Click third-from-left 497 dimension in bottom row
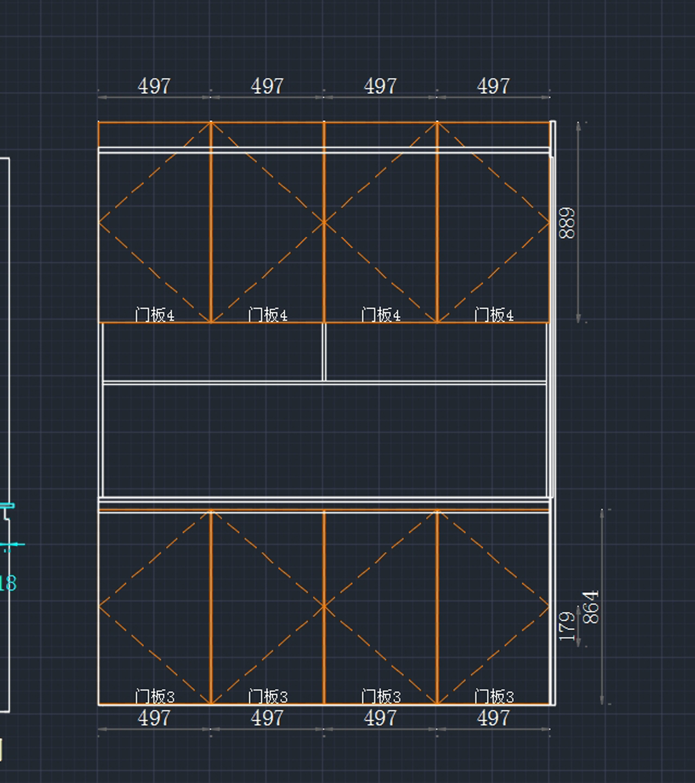 (381, 718)
